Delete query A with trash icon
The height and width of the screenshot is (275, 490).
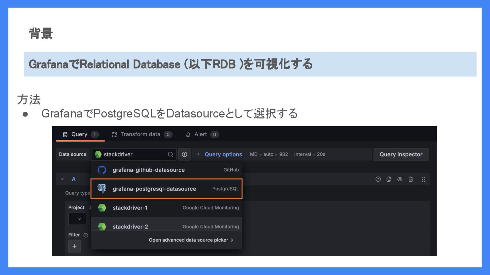pos(411,179)
